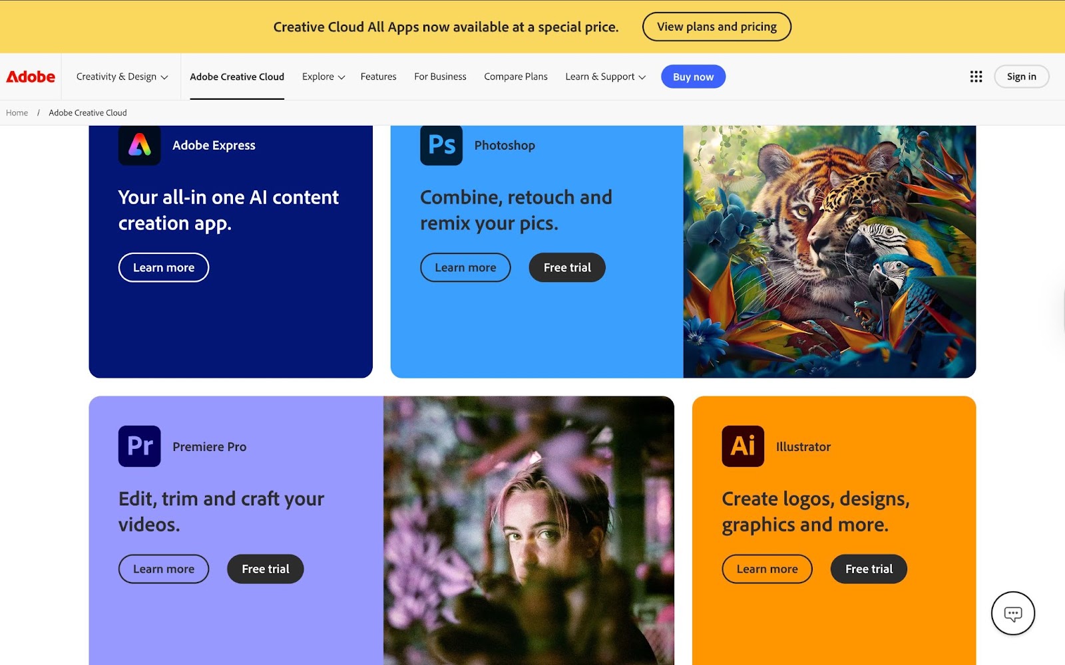
Task: Open the Features nav item
Action: [x=378, y=76]
